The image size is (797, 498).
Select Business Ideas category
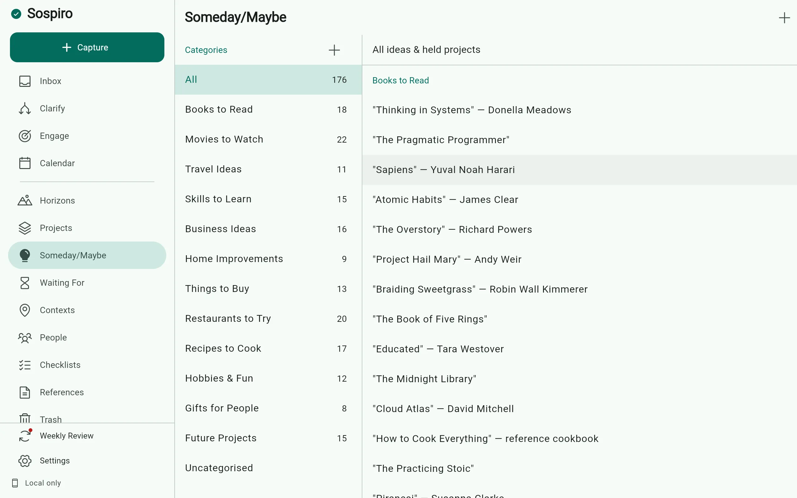pyautogui.click(x=268, y=229)
